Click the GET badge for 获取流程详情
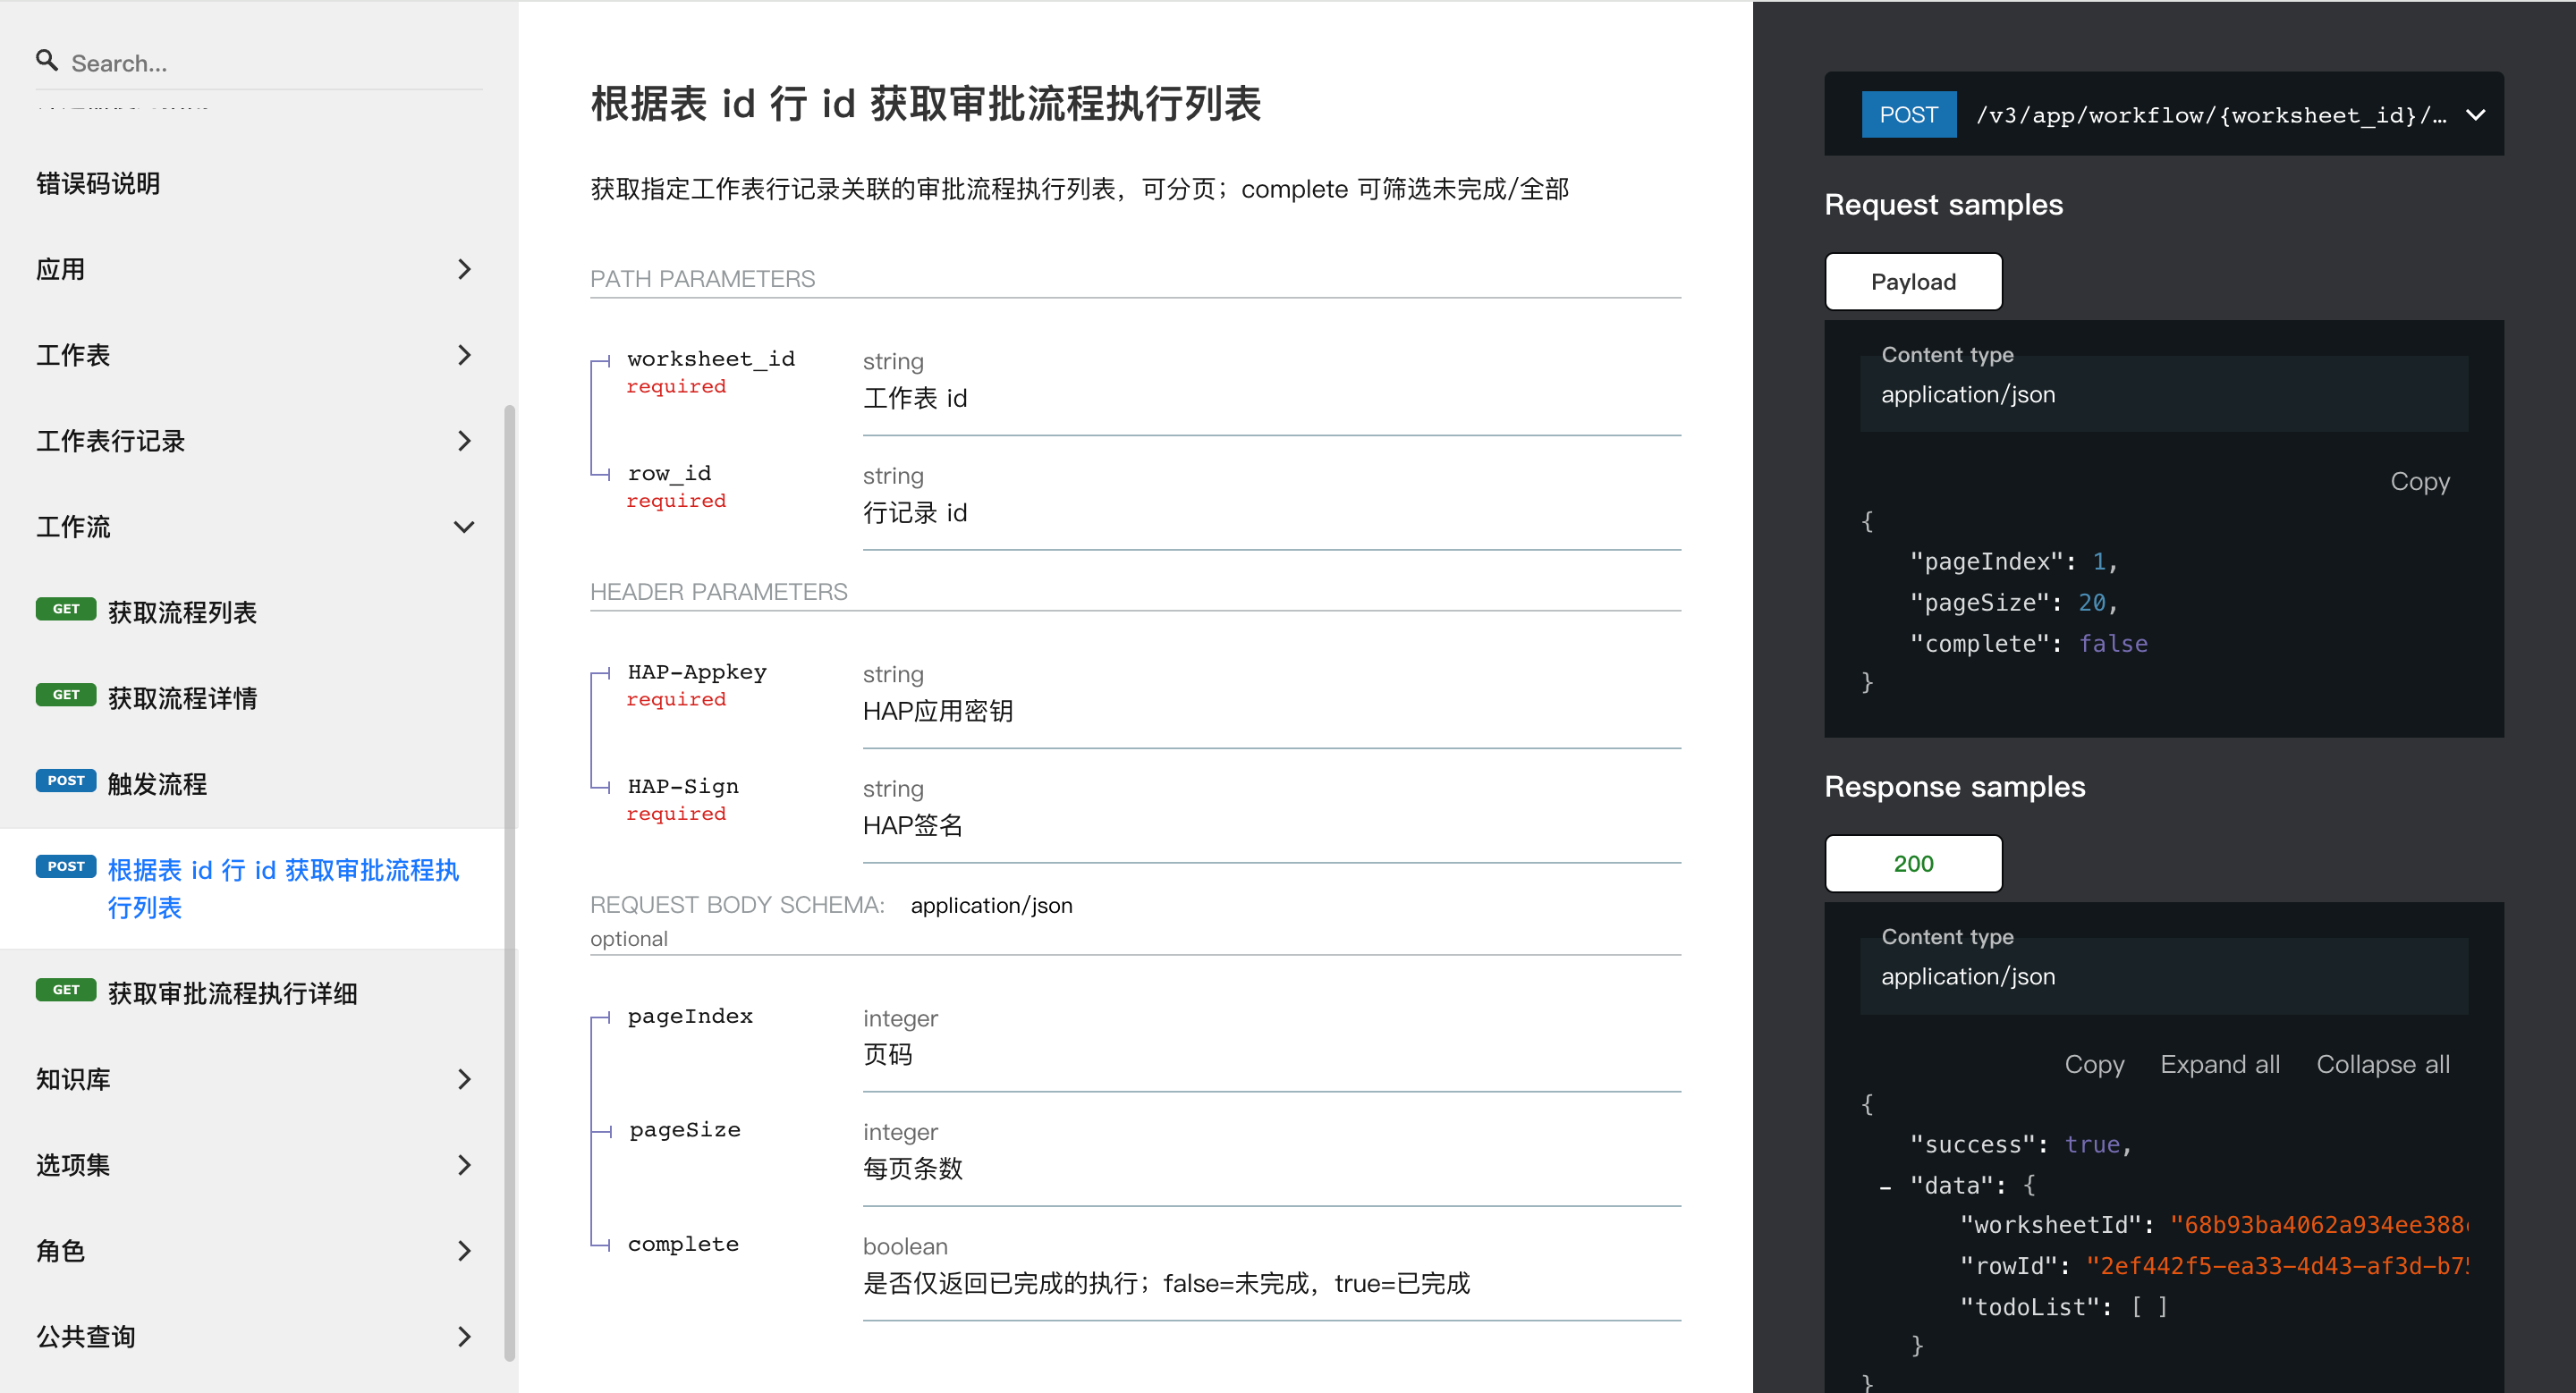Screen dimensions: 2576x1393 pos(65,695)
